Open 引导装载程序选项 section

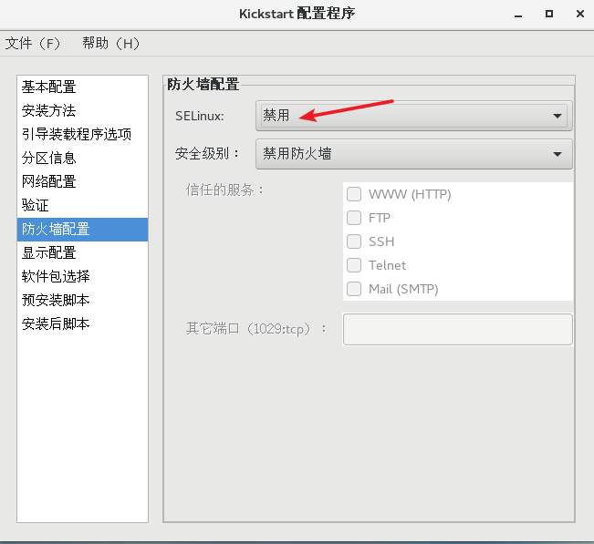[83, 134]
